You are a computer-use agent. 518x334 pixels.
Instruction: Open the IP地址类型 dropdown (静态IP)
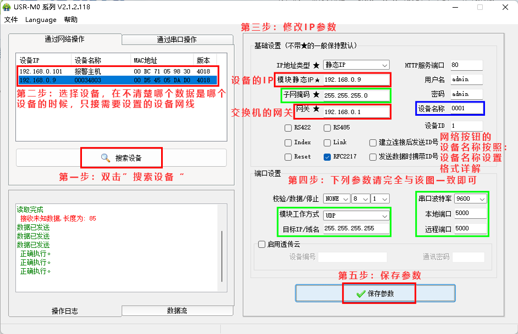pyautogui.click(x=356, y=65)
